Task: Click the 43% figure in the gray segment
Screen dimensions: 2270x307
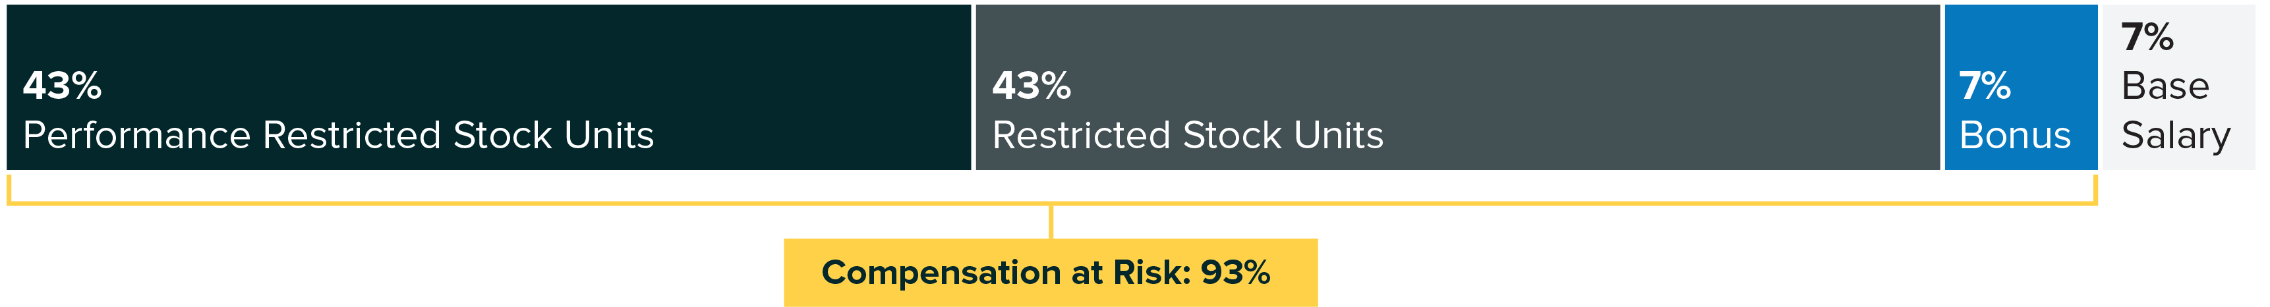Action: click(1031, 86)
